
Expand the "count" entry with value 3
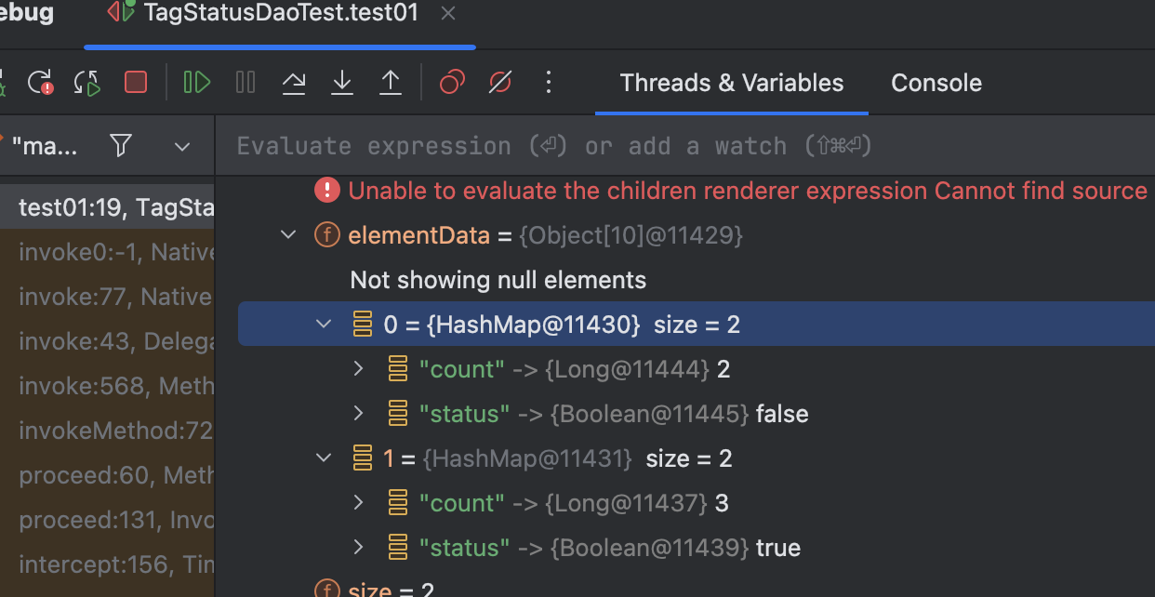pyautogui.click(x=359, y=503)
